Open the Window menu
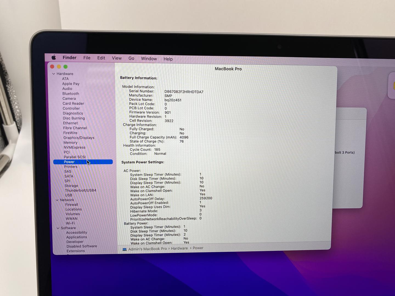This screenshot has height=296, width=395. 149,59
